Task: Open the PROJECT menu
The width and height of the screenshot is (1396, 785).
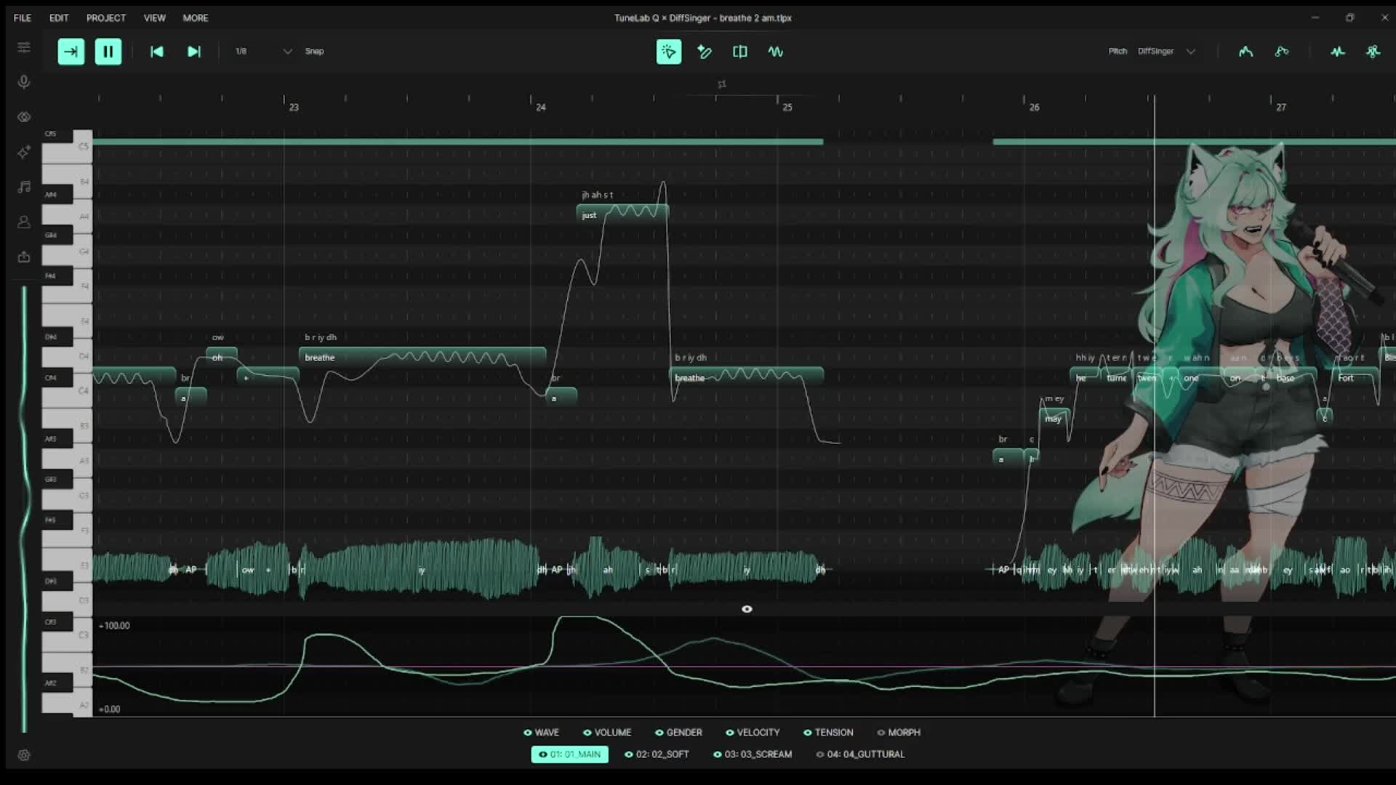Action: 106,17
